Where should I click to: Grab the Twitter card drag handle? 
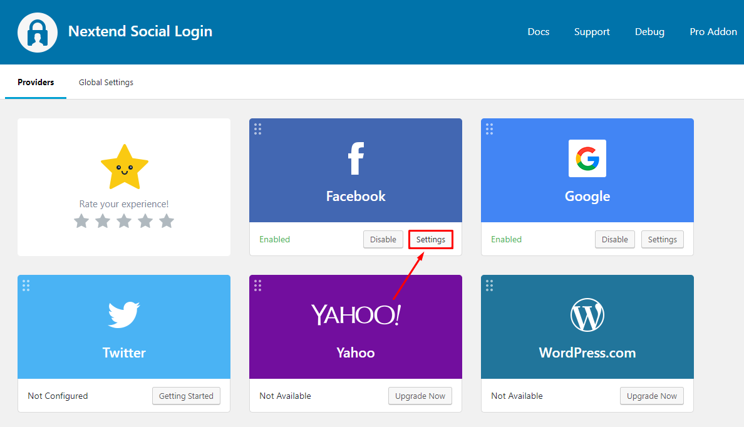(x=26, y=286)
